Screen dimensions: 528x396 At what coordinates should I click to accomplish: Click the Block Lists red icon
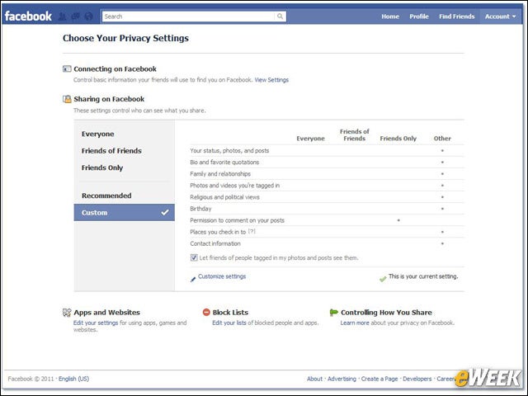tap(206, 313)
